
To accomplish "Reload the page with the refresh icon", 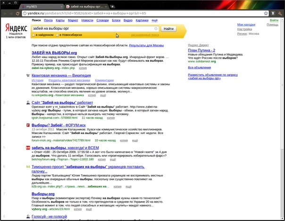I will (x=17, y=14).
